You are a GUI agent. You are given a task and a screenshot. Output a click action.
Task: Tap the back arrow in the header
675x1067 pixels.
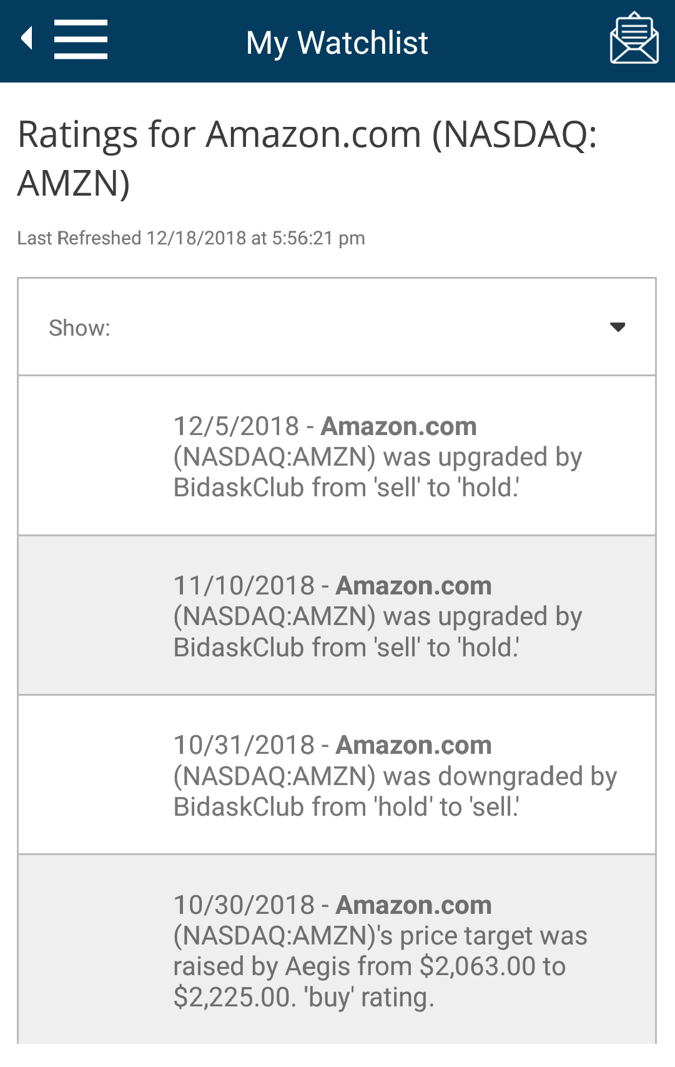tap(27, 39)
